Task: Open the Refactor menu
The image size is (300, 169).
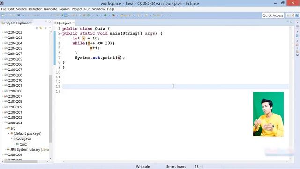Action: [x=35, y=9]
